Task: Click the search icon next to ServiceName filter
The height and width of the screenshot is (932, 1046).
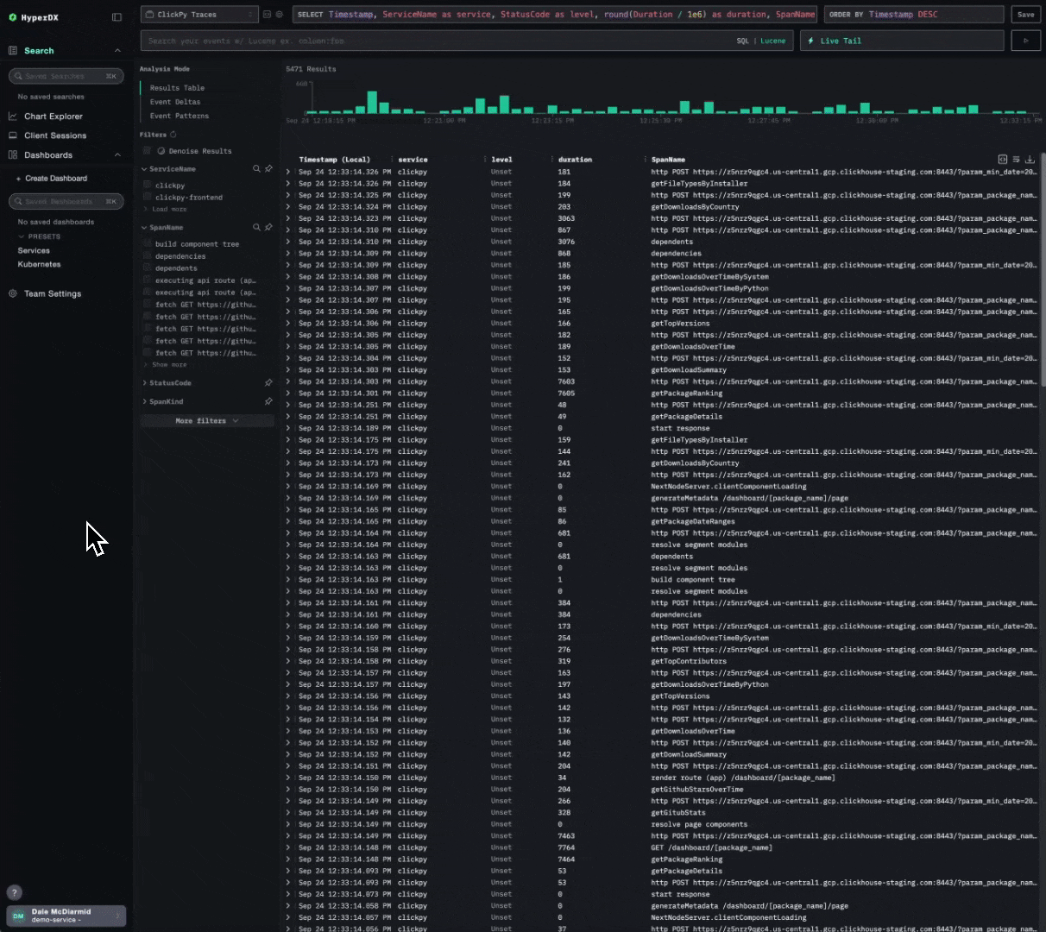Action: tap(255, 169)
